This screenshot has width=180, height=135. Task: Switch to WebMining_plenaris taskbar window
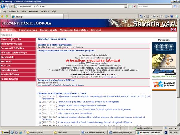(x=122, y=133)
